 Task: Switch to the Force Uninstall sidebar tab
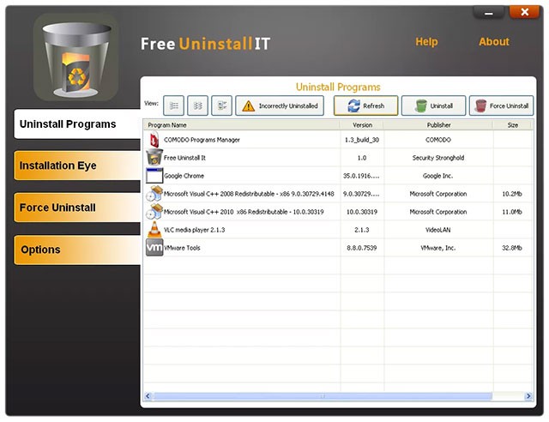coord(75,208)
